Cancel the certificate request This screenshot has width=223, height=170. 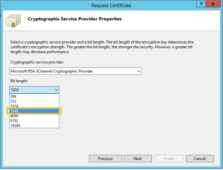(200, 159)
